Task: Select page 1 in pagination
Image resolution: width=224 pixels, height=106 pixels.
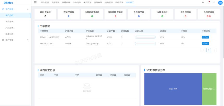Action: (x=209, y=50)
